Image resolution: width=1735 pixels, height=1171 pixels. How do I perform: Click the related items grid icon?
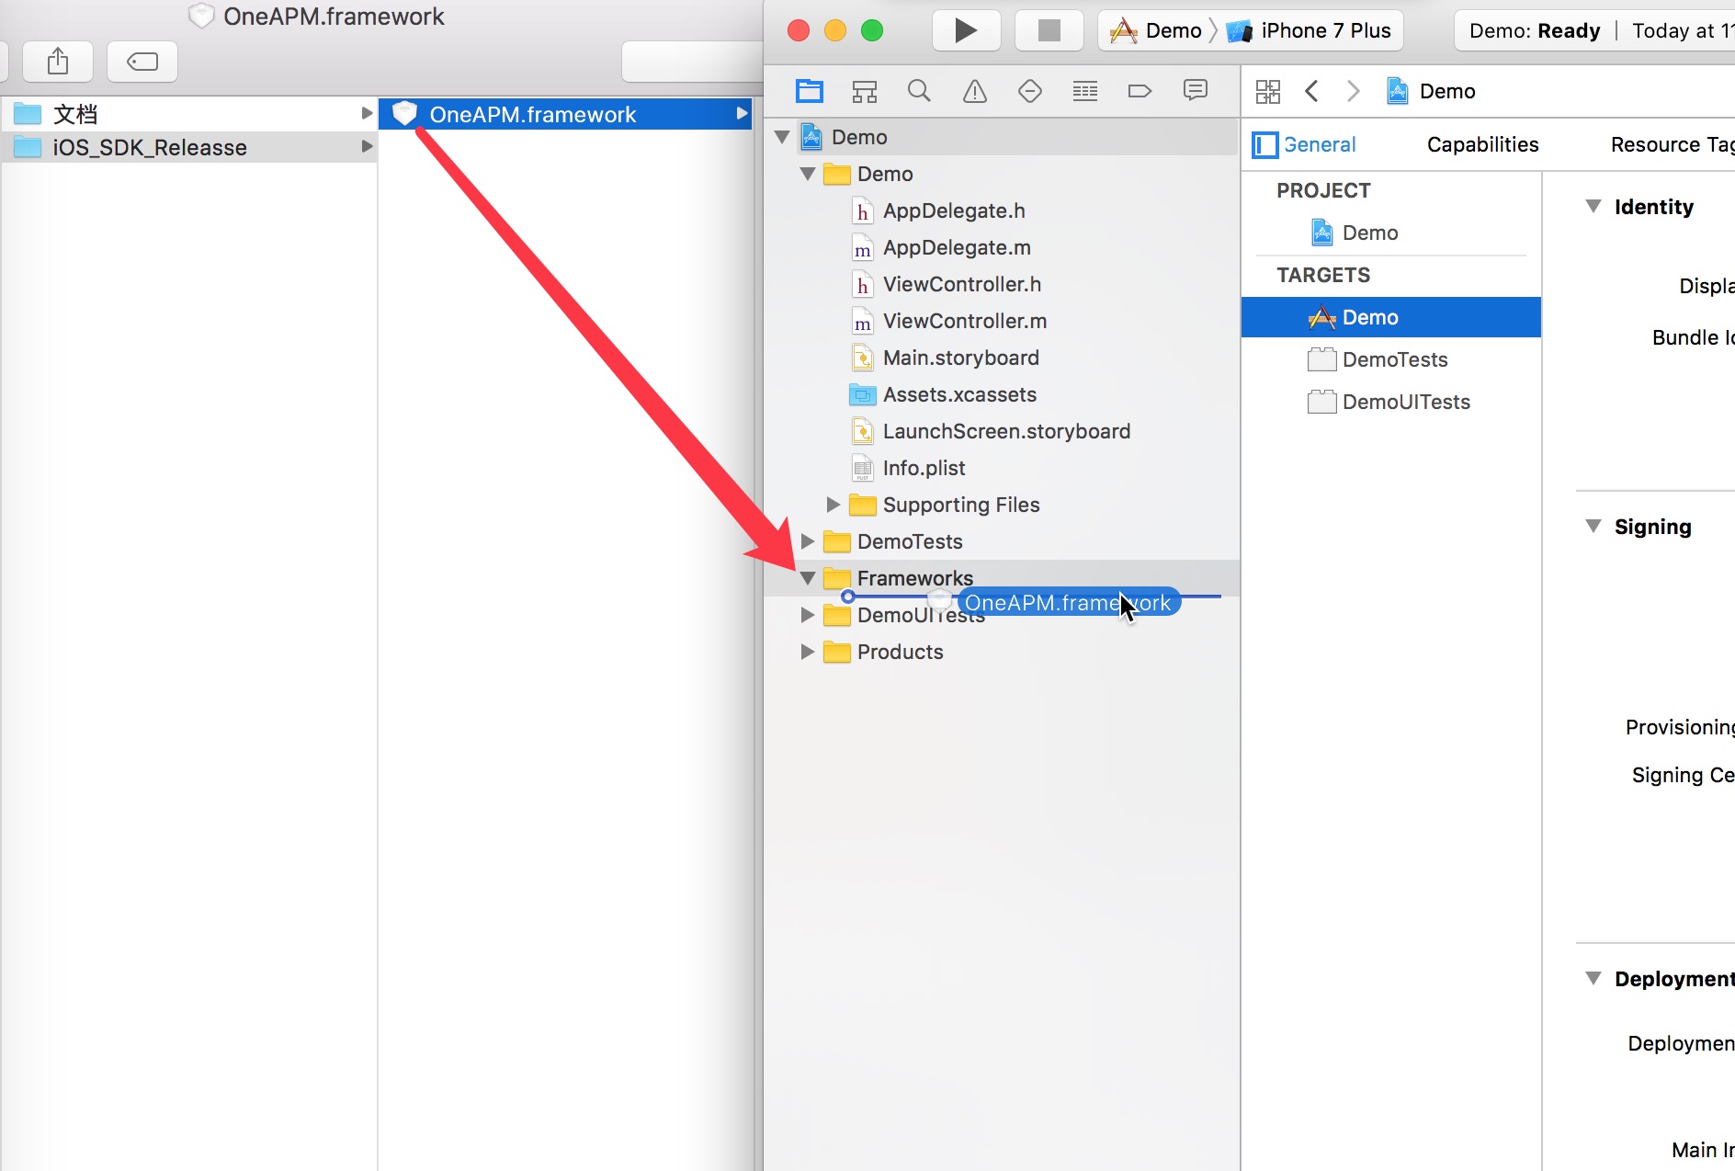pos(1268,91)
